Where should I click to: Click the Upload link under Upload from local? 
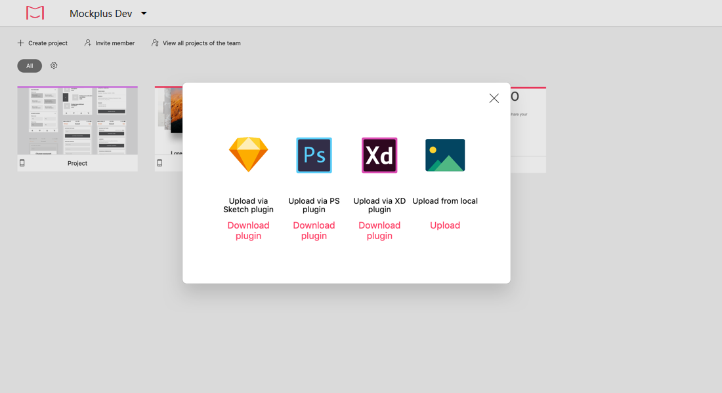pyautogui.click(x=445, y=225)
